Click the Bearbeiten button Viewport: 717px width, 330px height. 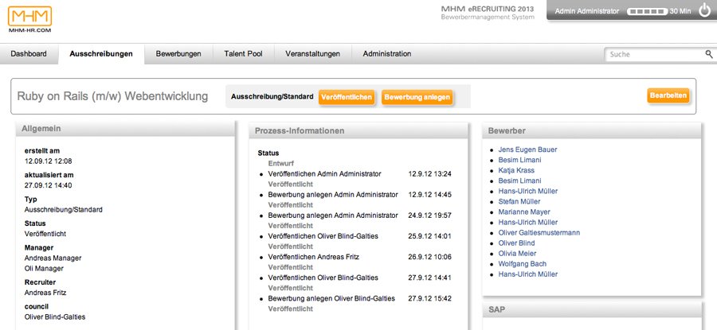pos(668,95)
